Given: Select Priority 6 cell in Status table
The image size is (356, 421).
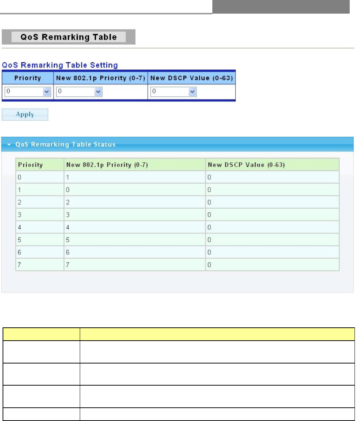Looking at the screenshot, I should click(x=40, y=253).
